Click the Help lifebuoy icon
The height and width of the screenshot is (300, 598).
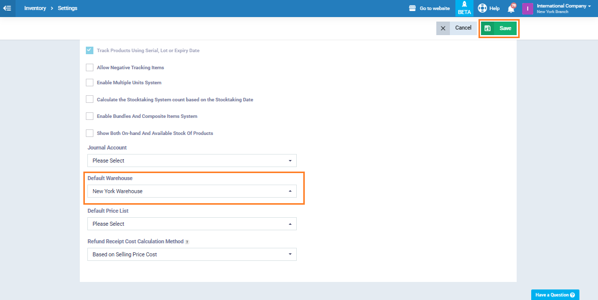pyautogui.click(x=483, y=8)
